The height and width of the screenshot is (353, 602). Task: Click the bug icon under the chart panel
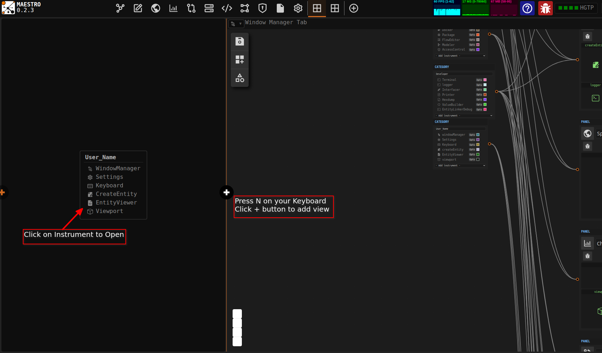click(588, 256)
